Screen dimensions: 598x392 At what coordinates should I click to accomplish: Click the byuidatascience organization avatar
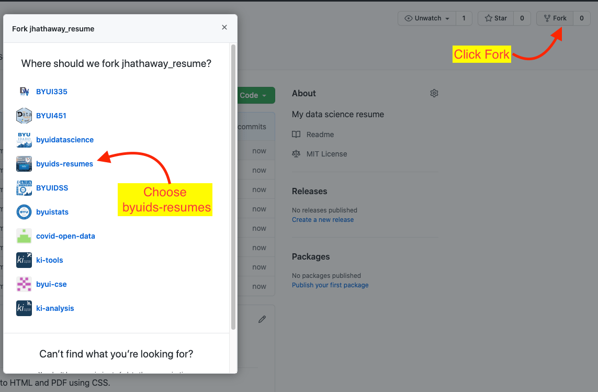(x=24, y=140)
